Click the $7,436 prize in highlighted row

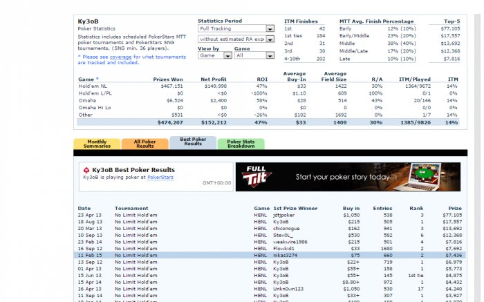click(454, 256)
